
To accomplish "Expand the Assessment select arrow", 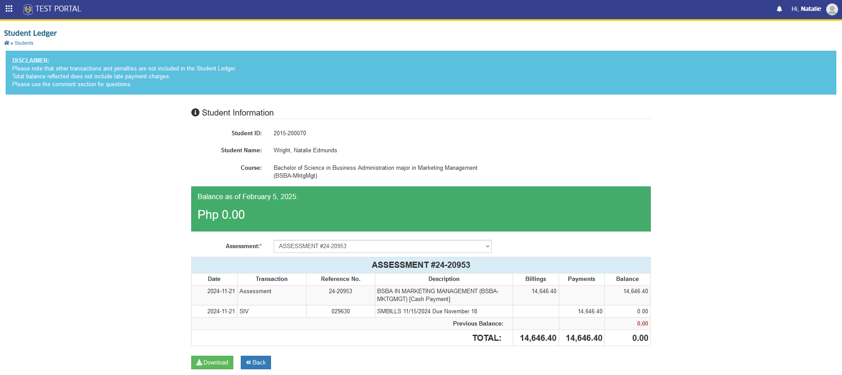I will (x=487, y=246).
